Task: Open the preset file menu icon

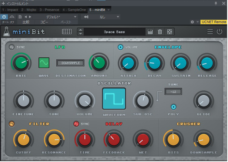Action: point(20,17)
